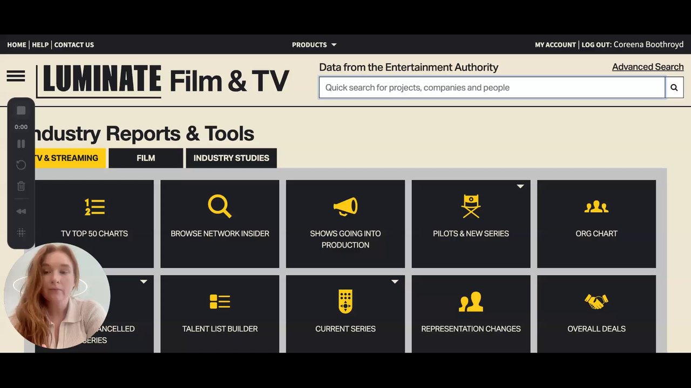Open the Talent List Builder label

(220, 329)
